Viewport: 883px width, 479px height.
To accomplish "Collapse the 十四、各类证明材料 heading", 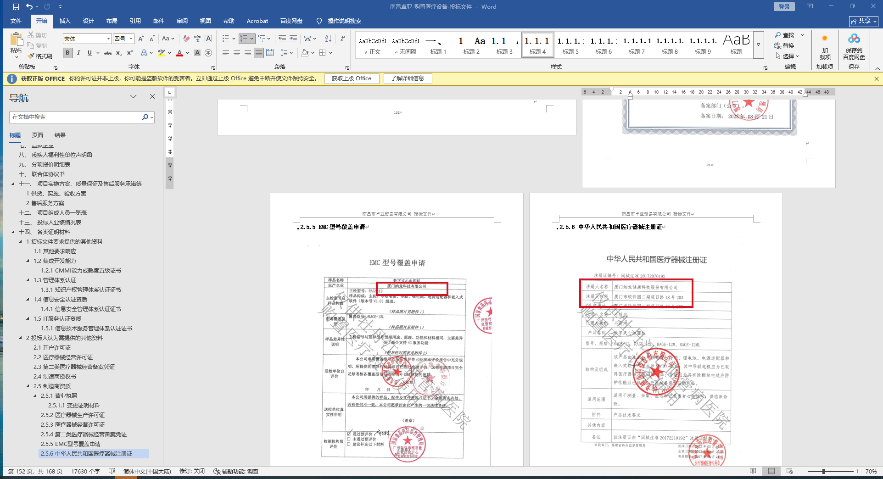I will [13, 232].
